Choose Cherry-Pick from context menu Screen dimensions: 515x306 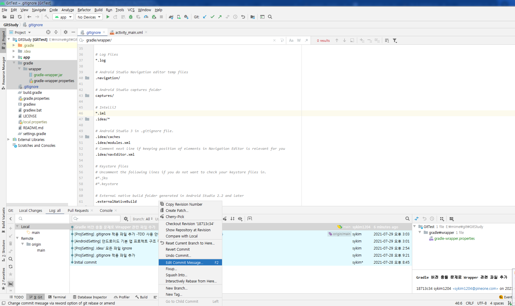(x=190, y=217)
